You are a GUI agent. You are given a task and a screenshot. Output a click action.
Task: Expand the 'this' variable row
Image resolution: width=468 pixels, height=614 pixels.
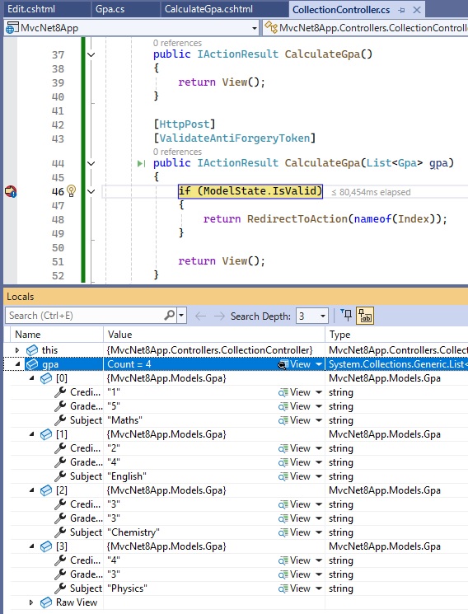click(16, 350)
